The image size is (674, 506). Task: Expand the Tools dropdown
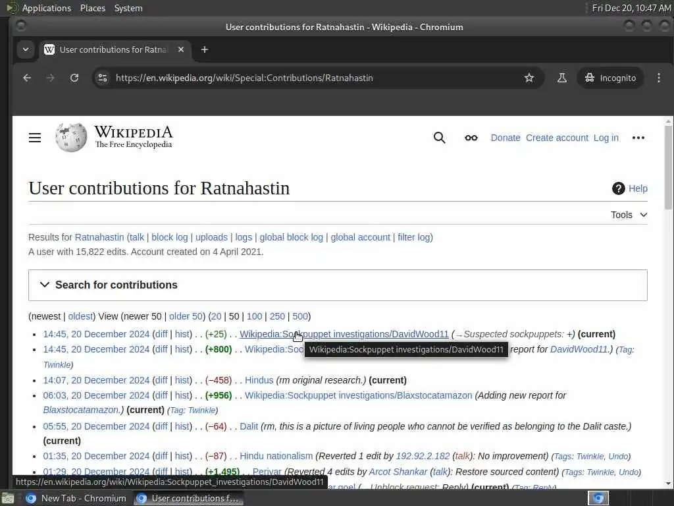tap(629, 215)
